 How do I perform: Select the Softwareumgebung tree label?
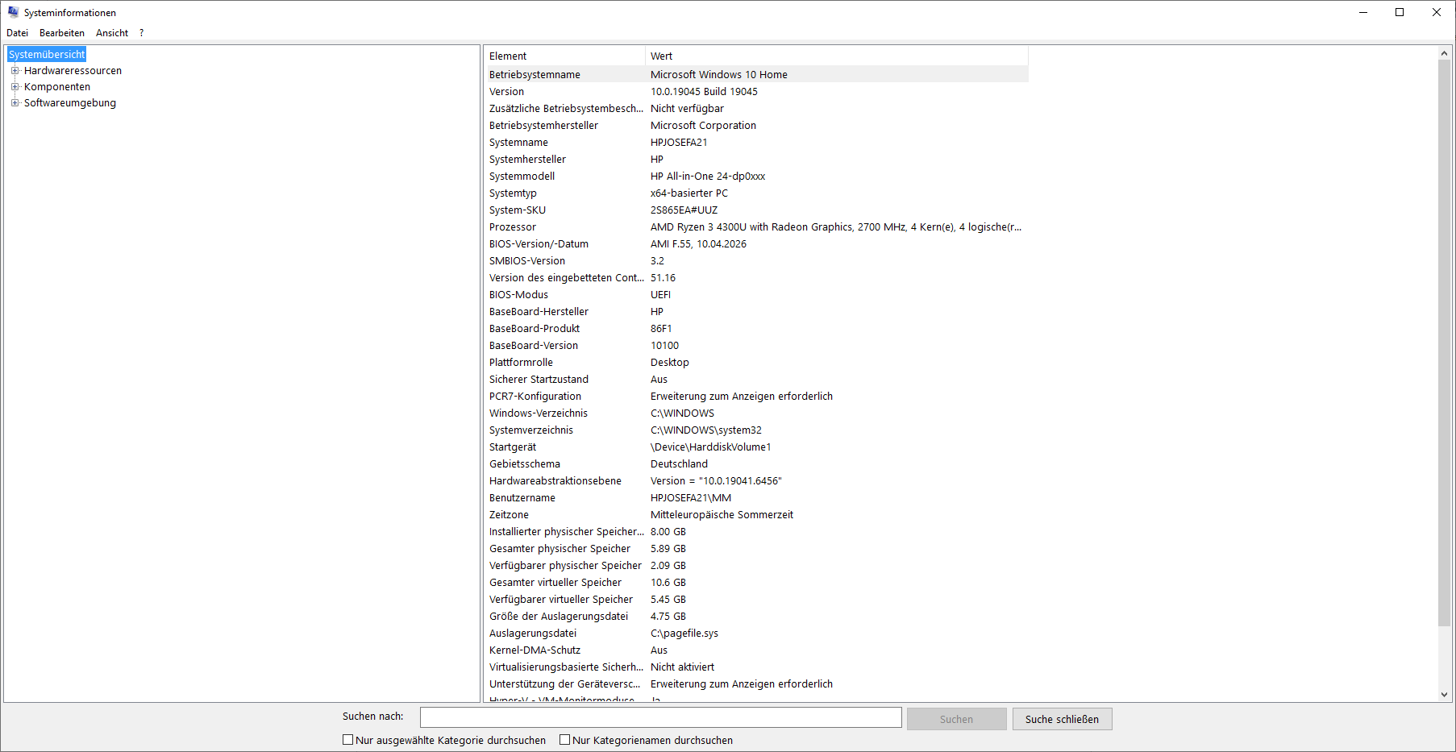click(x=70, y=103)
